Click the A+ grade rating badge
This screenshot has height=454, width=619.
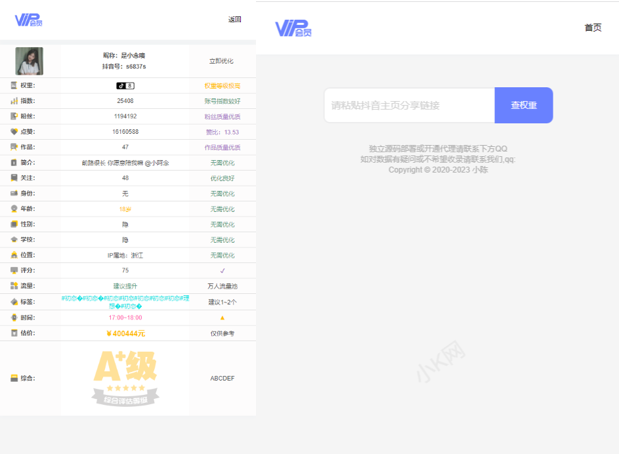(x=125, y=377)
